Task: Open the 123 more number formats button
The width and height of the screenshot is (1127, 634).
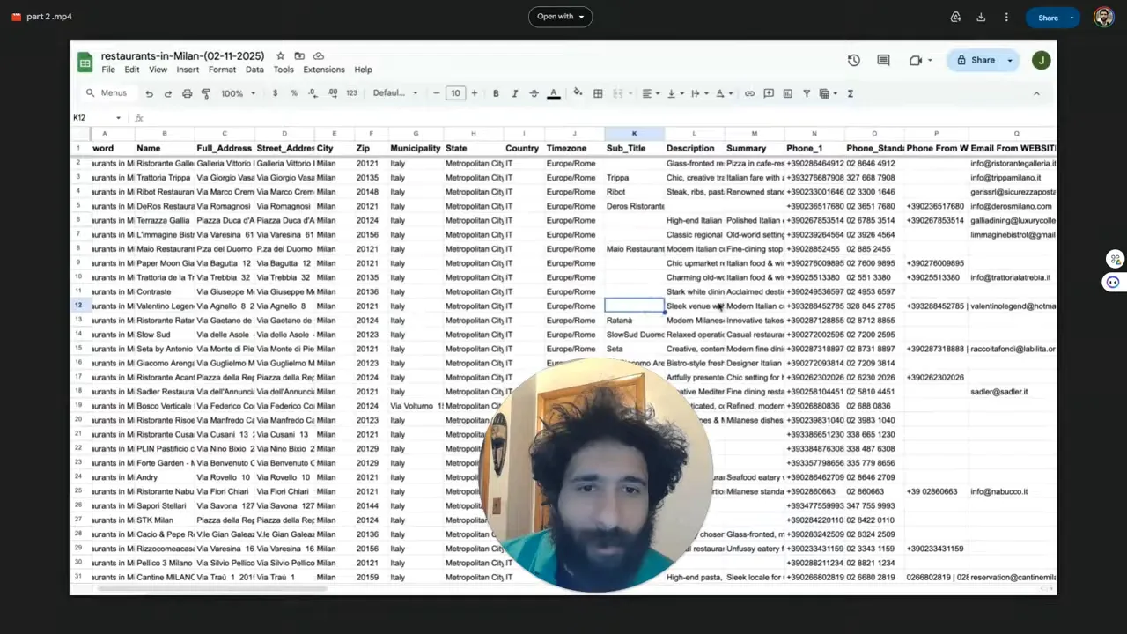Action: [351, 93]
